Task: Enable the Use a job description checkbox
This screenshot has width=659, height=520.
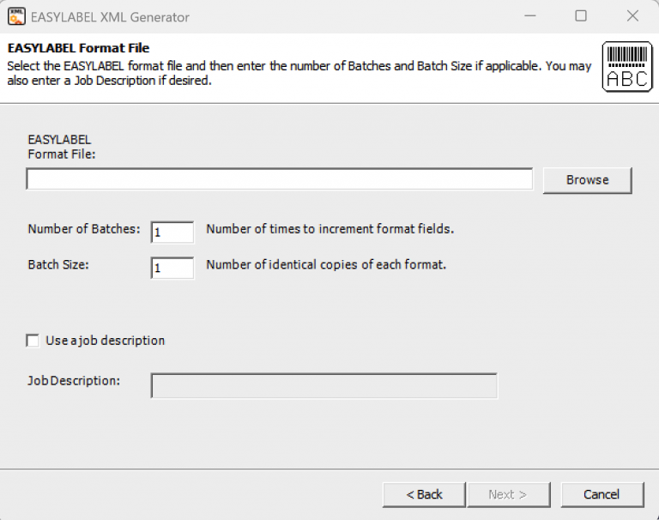Action: pyautogui.click(x=33, y=341)
